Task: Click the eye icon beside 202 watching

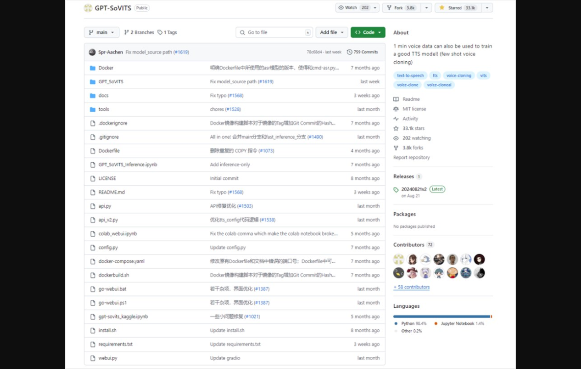Action: (396, 138)
